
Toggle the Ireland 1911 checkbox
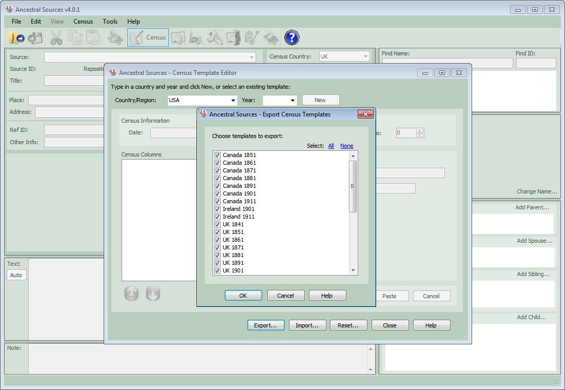(217, 217)
